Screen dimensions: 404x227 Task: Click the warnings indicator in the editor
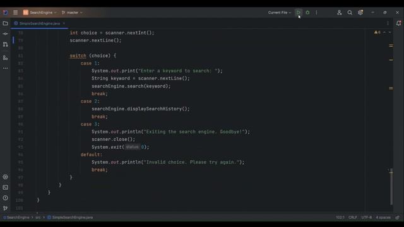(x=377, y=32)
